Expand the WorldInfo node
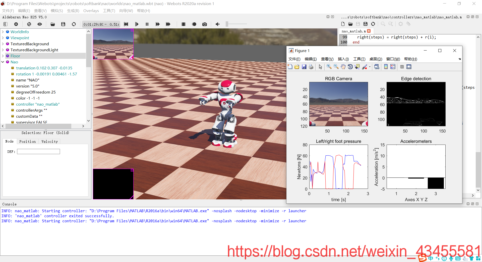Screen dimensions: 482x262 [3, 32]
